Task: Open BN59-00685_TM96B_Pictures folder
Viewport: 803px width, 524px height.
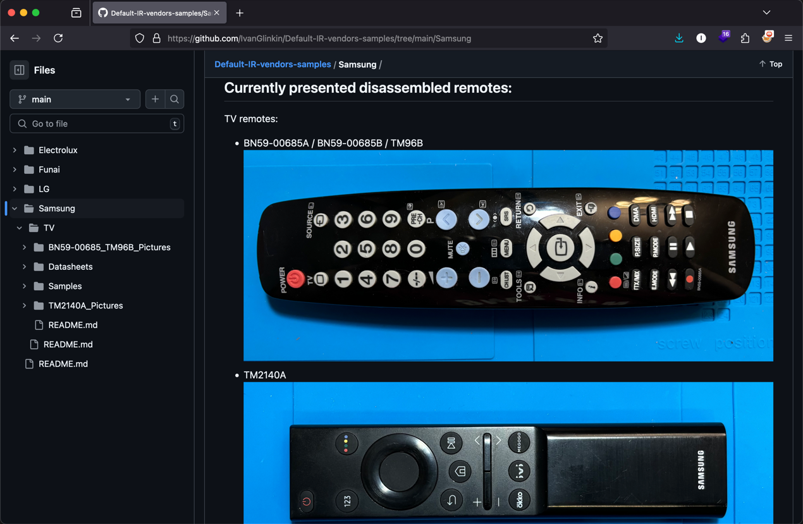Action: click(x=109, y=247)
